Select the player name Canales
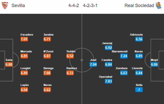This screenshot has height=104, width=164. click(107, 60)
